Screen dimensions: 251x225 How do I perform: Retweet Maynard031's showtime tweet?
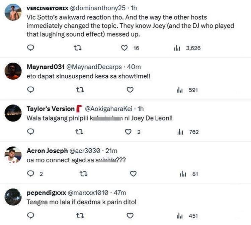coord(80,90)
